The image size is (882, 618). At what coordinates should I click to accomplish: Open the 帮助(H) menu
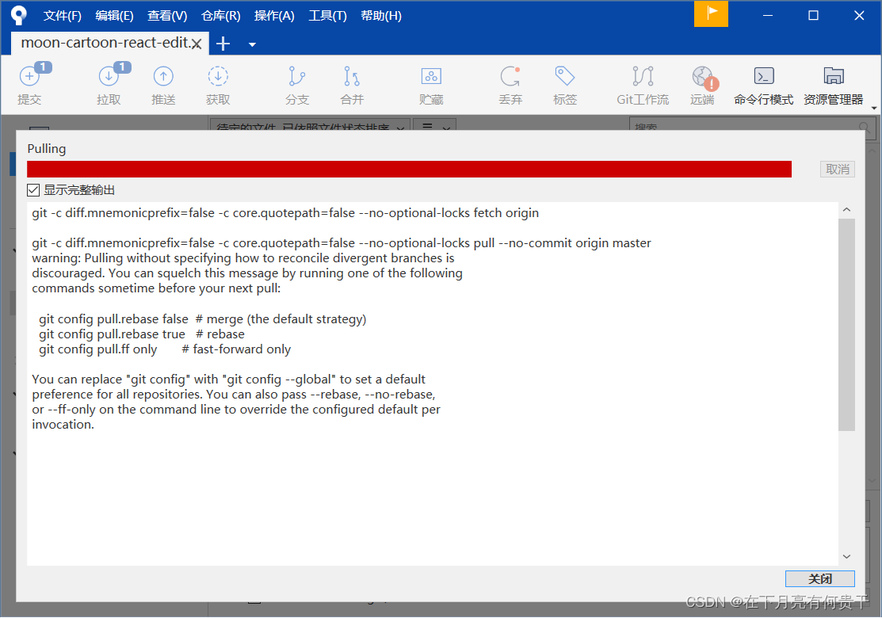pos(381,16)
